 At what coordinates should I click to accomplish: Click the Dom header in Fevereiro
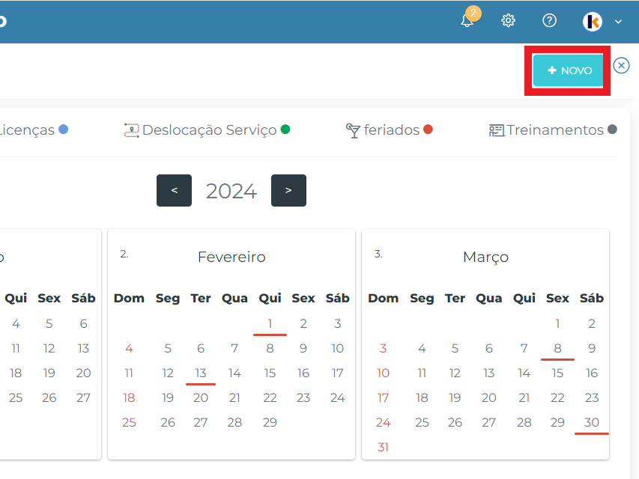coord(129,298)
